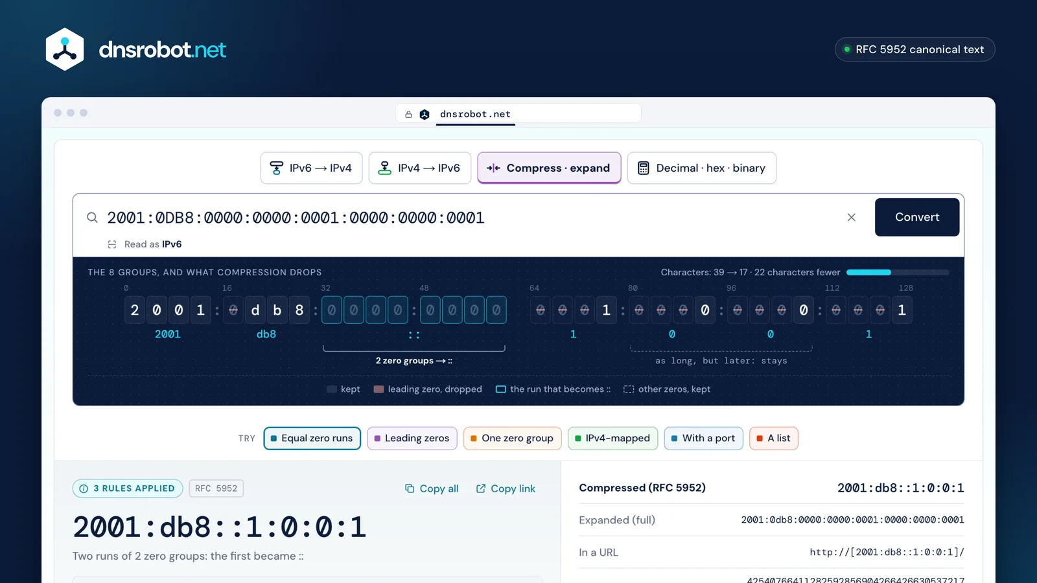Click the 'other zeros, kept' legend icon
The width and height of the screenshot is (1037, 583).
629,389
